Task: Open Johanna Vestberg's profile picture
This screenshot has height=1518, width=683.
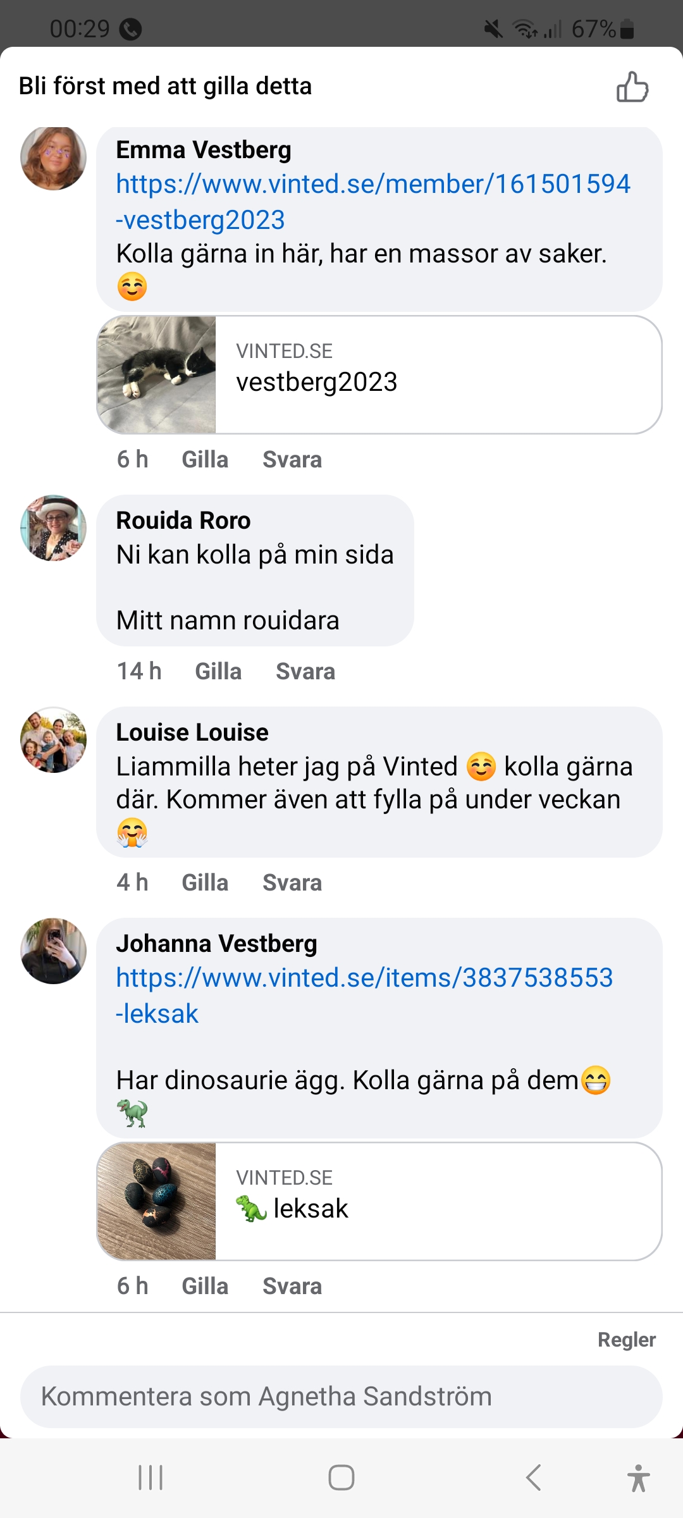Action: 54,951
